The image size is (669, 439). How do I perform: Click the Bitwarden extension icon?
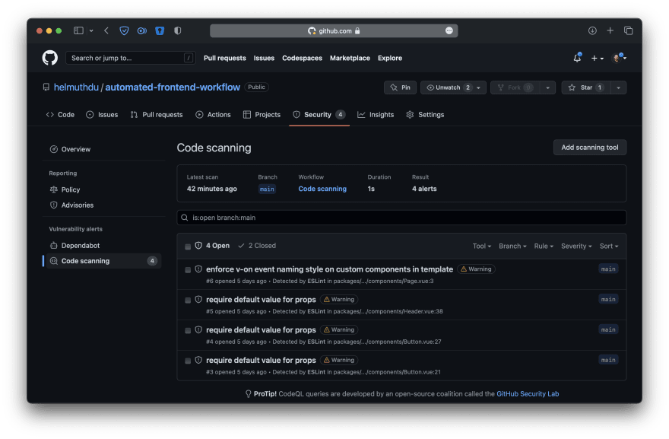point(160,30)
